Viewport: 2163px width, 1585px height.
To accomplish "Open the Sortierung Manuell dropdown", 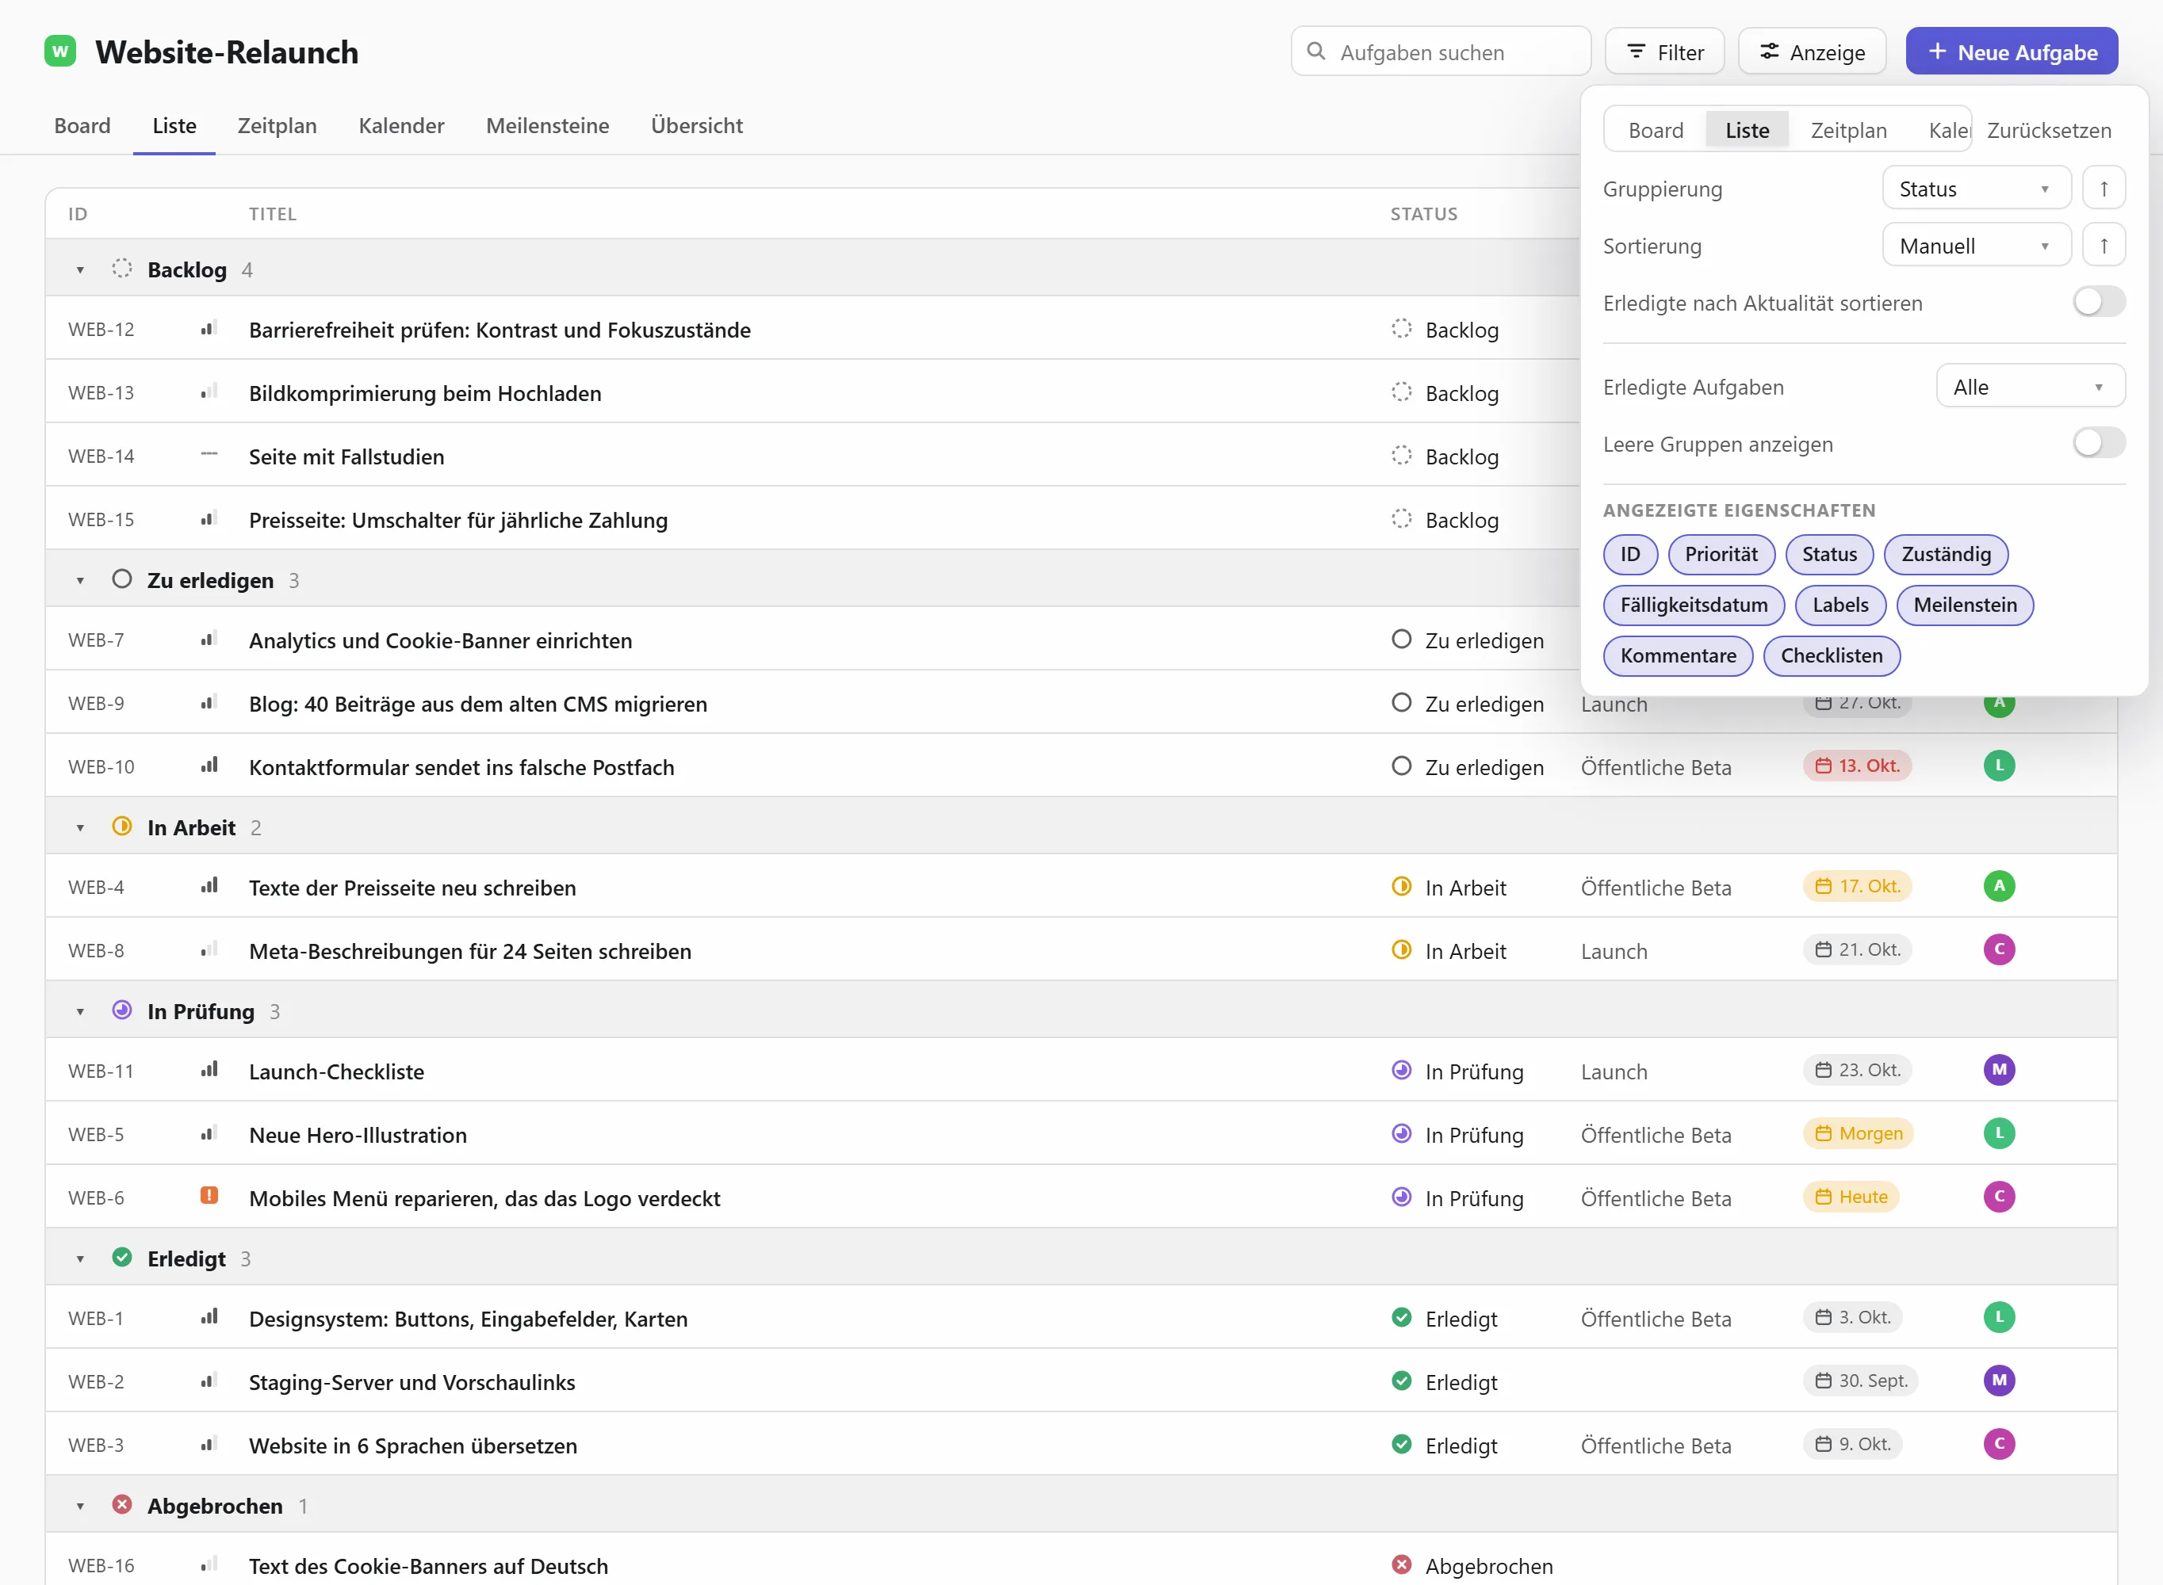I will click(1976, 246).
